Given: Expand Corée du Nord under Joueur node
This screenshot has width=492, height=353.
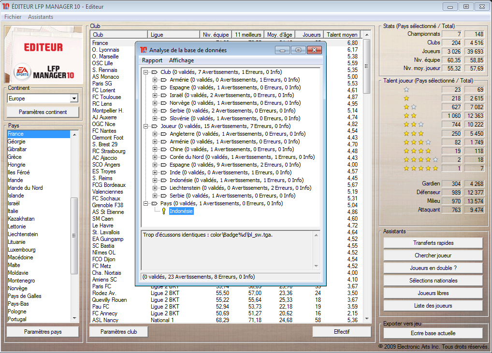Looking at the screenshot, I should [155, 157].
